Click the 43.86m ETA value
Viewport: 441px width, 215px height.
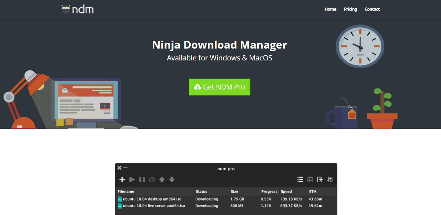[316, 199]
